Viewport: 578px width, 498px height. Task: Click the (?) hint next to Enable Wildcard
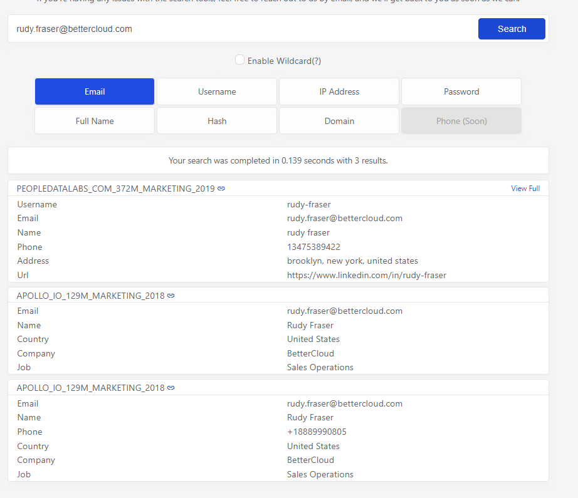[315, 61]
